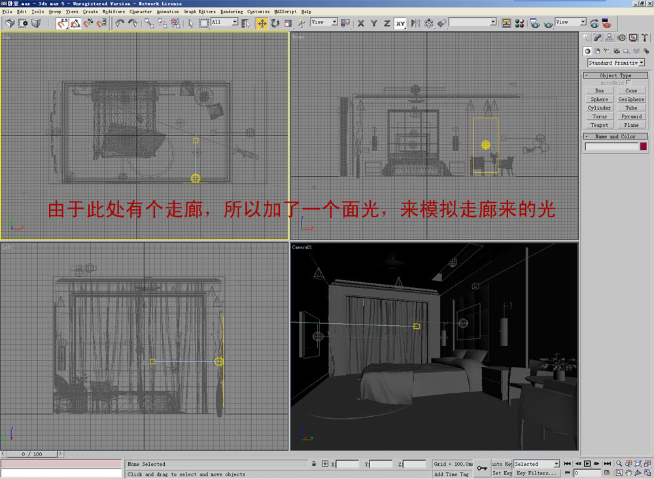Toggle the selection lock padlock
The image size is (654, 479).
[314, 463]
